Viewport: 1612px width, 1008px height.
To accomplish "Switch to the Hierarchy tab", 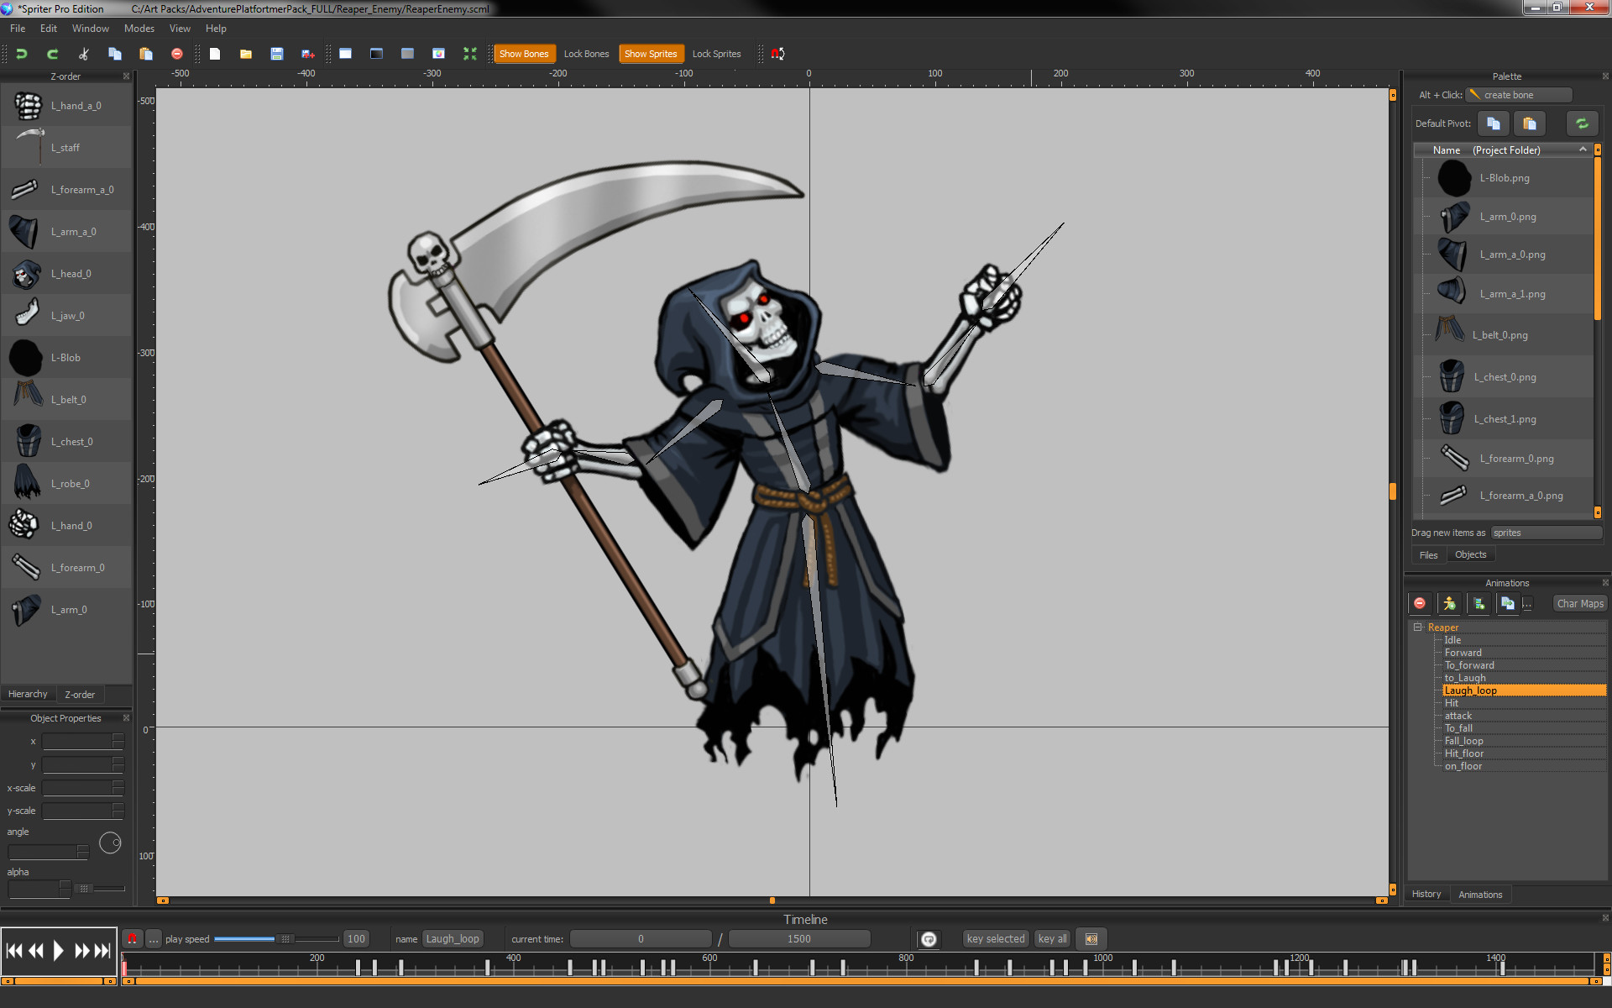I will (28, 694).
